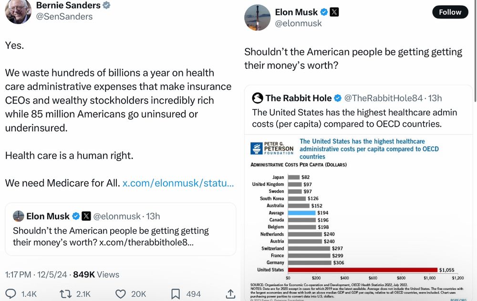477x301 pixels.
Task: Follow Elon Musk with the Follow button
Action: click(450, 12)
